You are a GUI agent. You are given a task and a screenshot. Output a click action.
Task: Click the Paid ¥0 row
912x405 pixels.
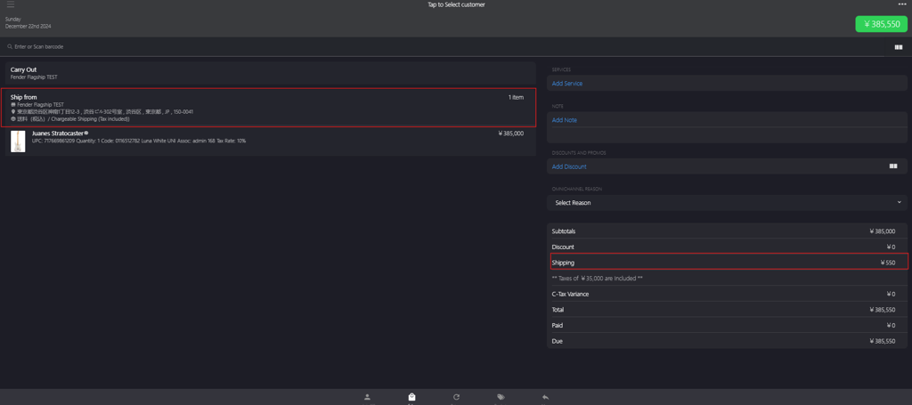coord(727,326)
